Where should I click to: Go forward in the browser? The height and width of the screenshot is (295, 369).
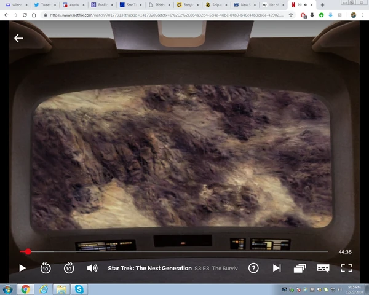coord(15,15)
